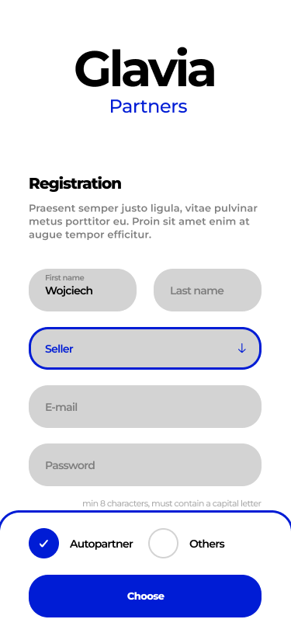Viewport: 291px width, 633px height.
Task: Click the Choose button
Action: point(145,596)
